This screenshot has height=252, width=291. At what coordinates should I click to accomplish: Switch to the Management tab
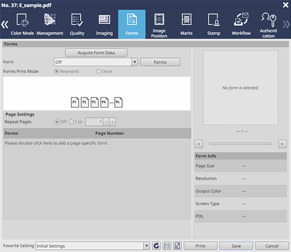[50, 24]
